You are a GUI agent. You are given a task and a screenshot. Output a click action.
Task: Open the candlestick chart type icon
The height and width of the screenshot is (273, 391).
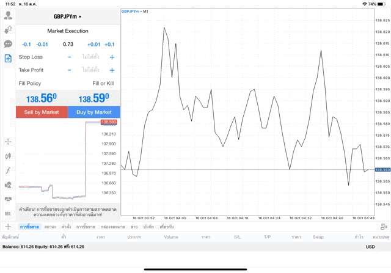(8, 156)
